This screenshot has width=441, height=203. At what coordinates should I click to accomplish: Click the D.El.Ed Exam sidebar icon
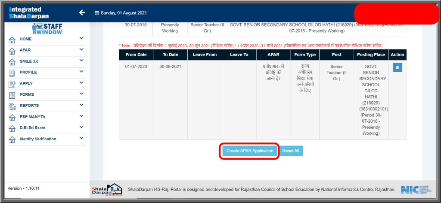pyautogui.click(x=12, y=129)
